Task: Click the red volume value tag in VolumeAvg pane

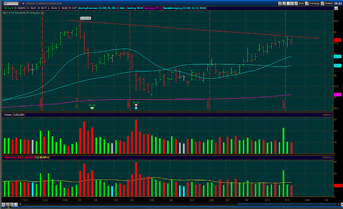Action: point(338,185)
